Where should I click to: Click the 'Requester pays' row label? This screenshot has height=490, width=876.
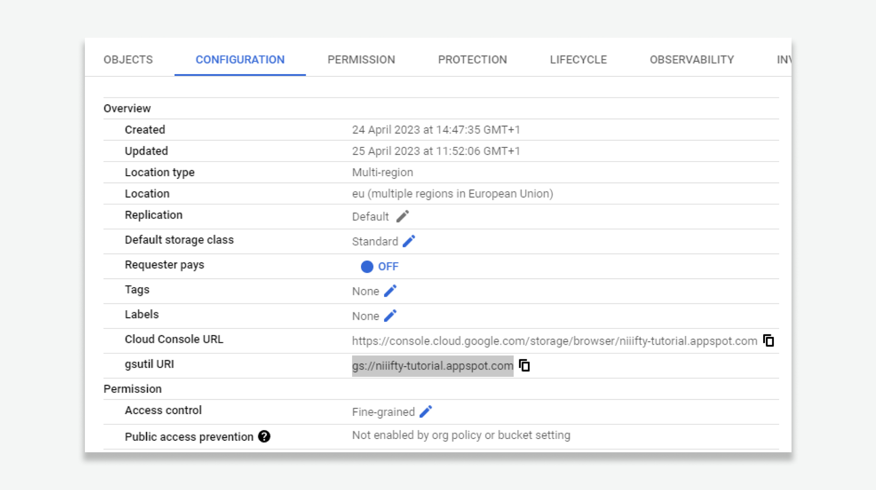[164, 265]
